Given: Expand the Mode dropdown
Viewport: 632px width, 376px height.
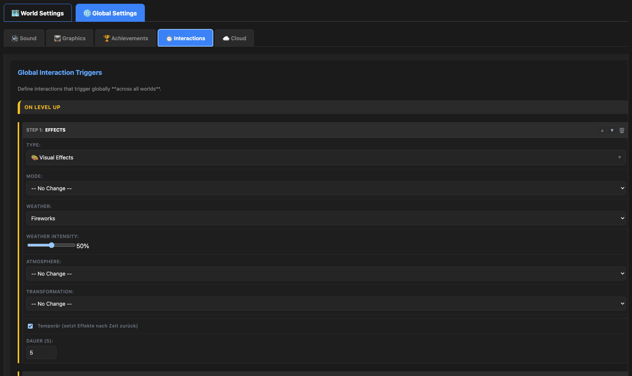Looking at the screenshot, I should [x=326, y=188].
